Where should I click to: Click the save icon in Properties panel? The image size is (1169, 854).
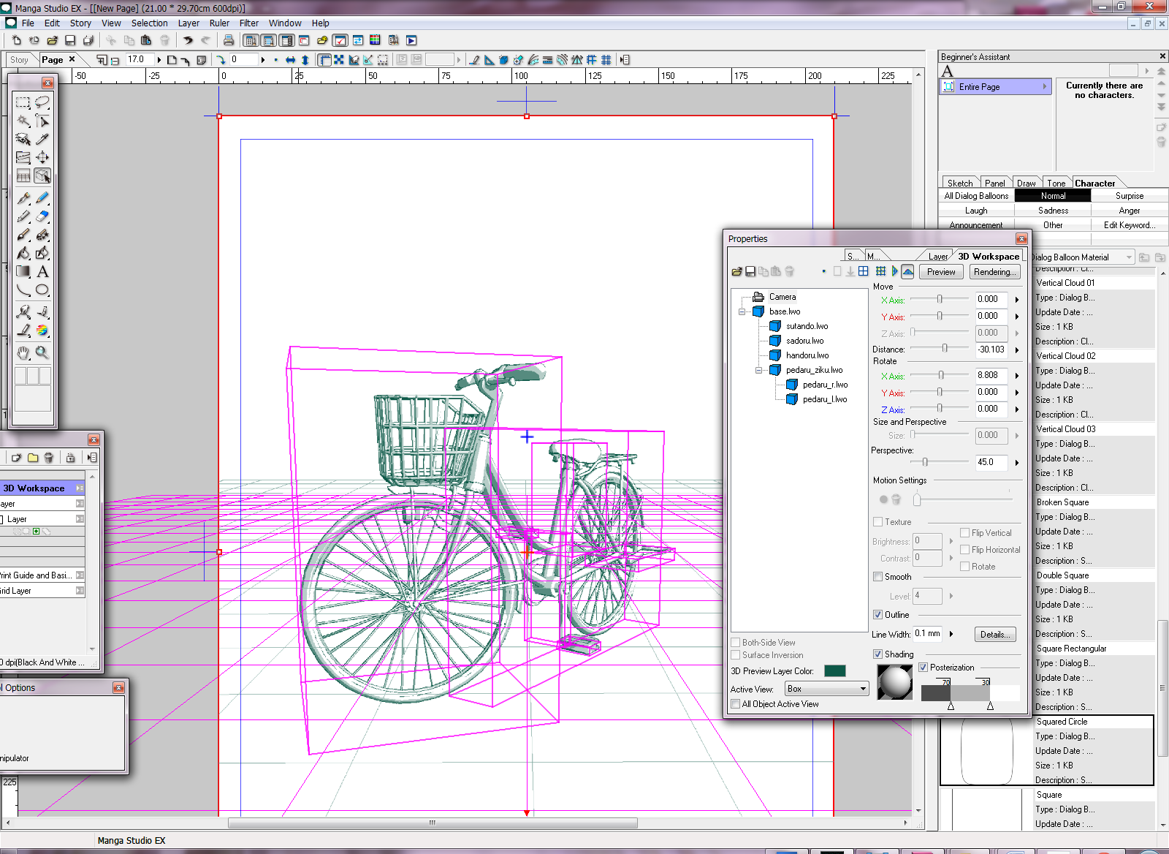750,272
